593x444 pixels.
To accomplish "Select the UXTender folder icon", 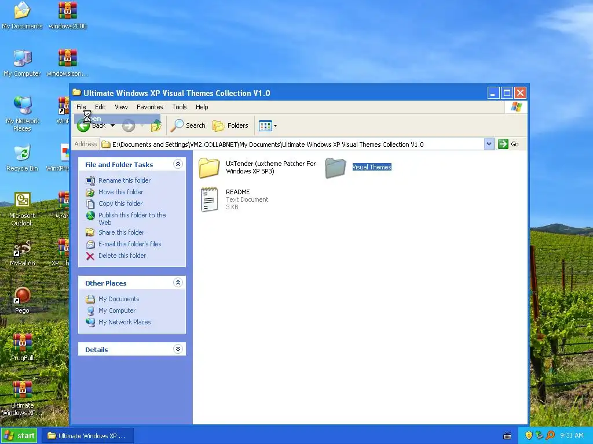I will point(209,168).
